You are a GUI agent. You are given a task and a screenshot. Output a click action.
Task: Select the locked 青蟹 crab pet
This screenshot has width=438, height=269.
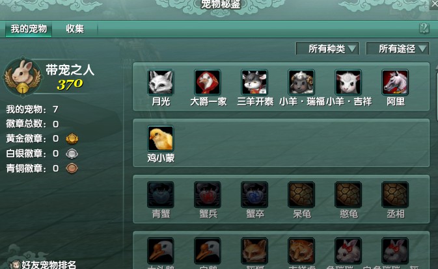161,194
